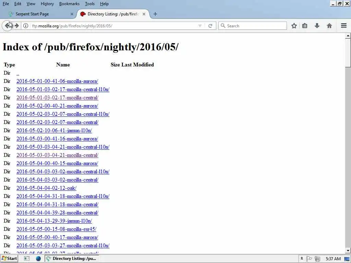The image size is (351, 263).
Task: Launch the globe browser quick launch icon
Action: [x=38, y=259]
